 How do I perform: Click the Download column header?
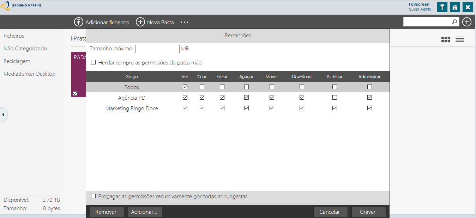[302, 76]
